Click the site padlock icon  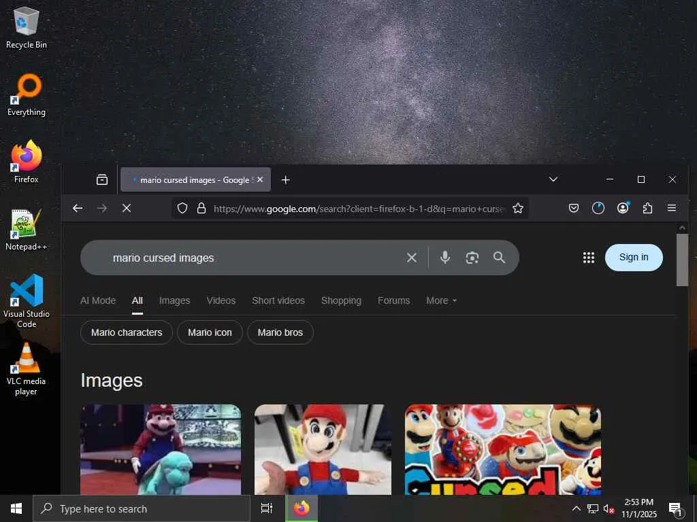[201, 208]
